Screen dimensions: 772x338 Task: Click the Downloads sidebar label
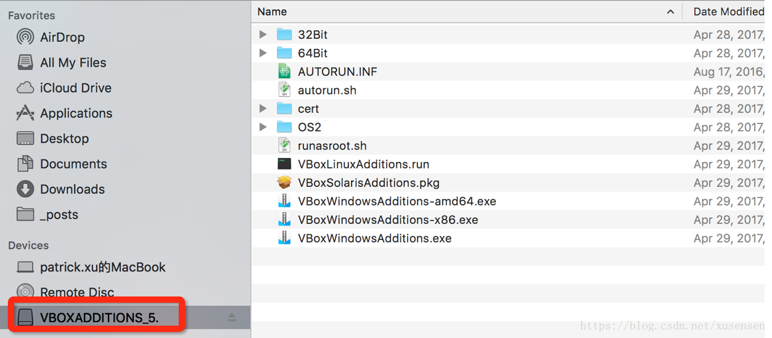72,189
